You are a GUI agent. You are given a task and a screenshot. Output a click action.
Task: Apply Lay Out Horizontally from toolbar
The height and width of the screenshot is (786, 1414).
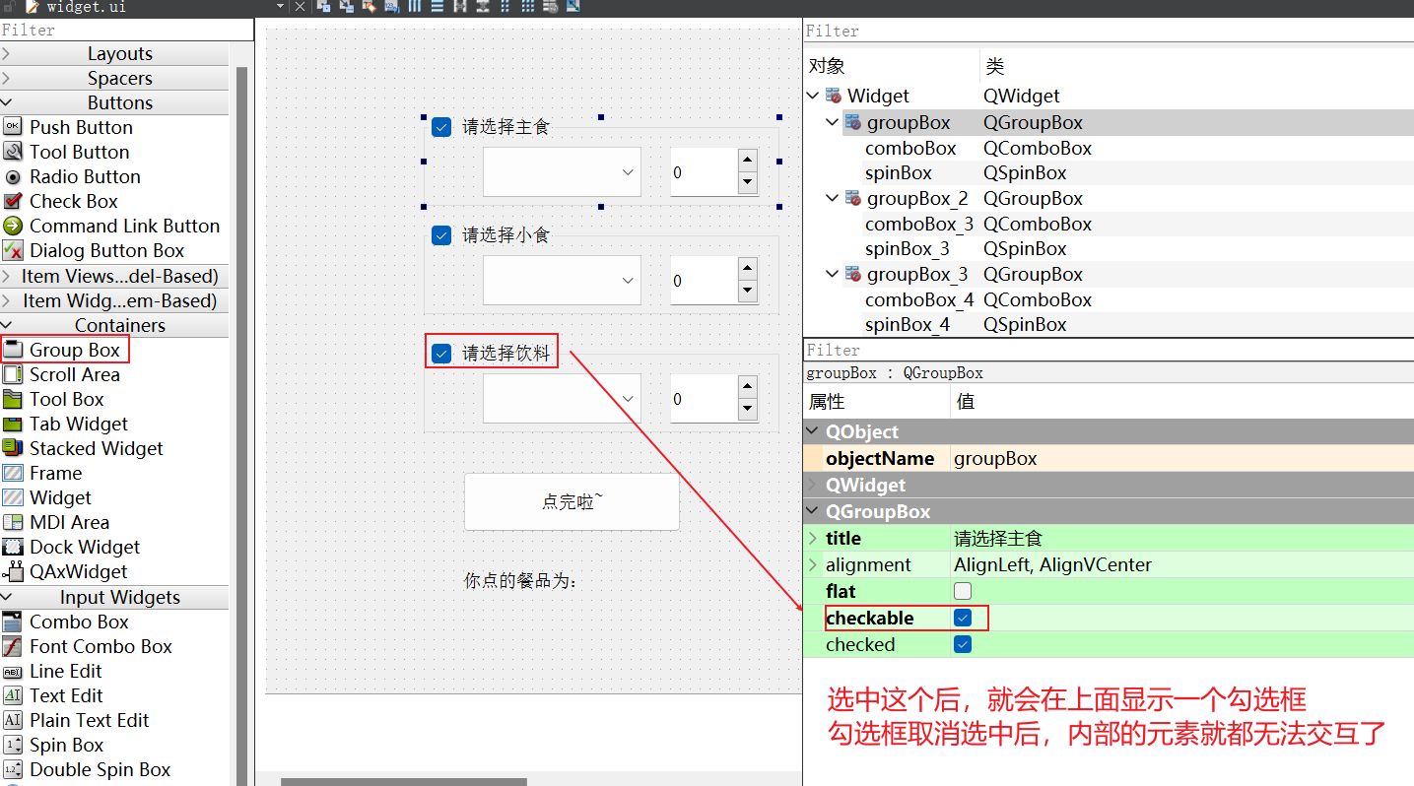[x=414, y=6]
